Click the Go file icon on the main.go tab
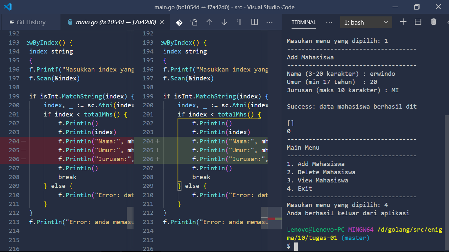 coord(70,22)
